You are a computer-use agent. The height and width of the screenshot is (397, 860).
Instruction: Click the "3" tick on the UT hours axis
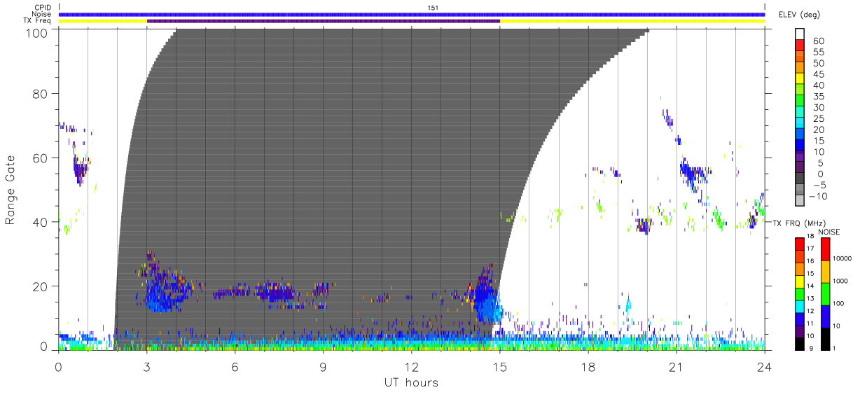pyautogui.click(x=147, y=366)
